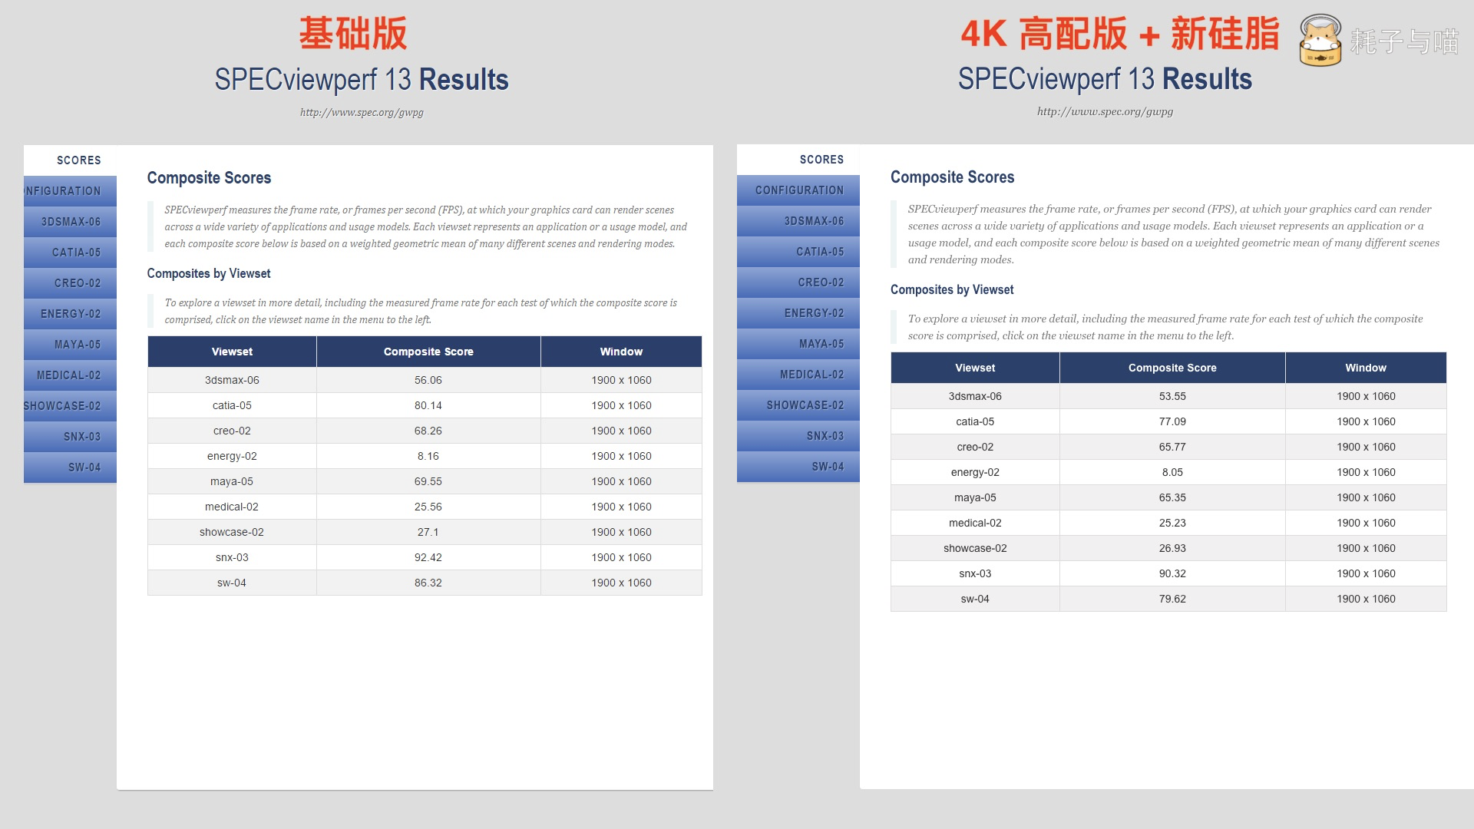The height and width of the screenshot is (829, 1474).
Task: Click right table Window header
Action: (1366, 368)
